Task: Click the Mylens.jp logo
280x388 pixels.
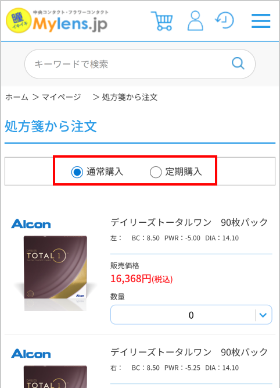Action: point(57,21)
